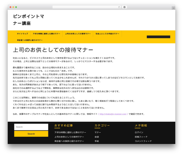The width and height of the screenshot is (183, 155).
Task: Click the footer Search text field
Action: (31, 127)
